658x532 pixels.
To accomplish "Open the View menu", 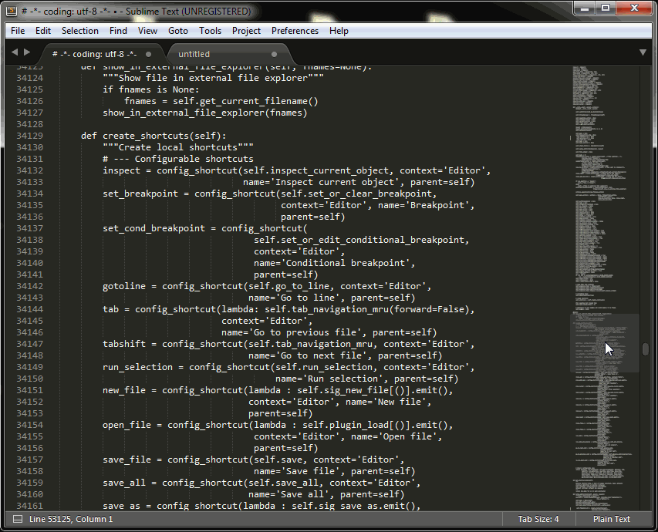I will pos(147,31).
